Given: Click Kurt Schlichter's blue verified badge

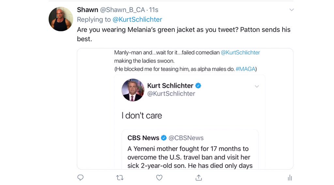Looking at the screenshot, I should click(198, 86).
